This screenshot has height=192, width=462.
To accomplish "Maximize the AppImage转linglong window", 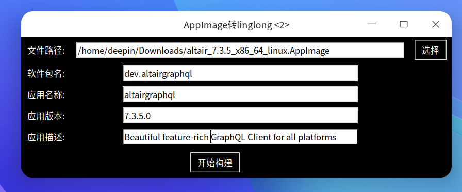I will (404, 24).
